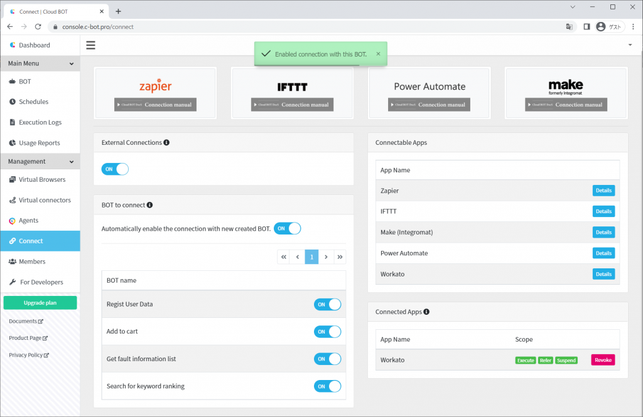Viewport: 643px width, 417px height.
Task: Toggle the Add to cart BOT switch
Action: point(327,332)
